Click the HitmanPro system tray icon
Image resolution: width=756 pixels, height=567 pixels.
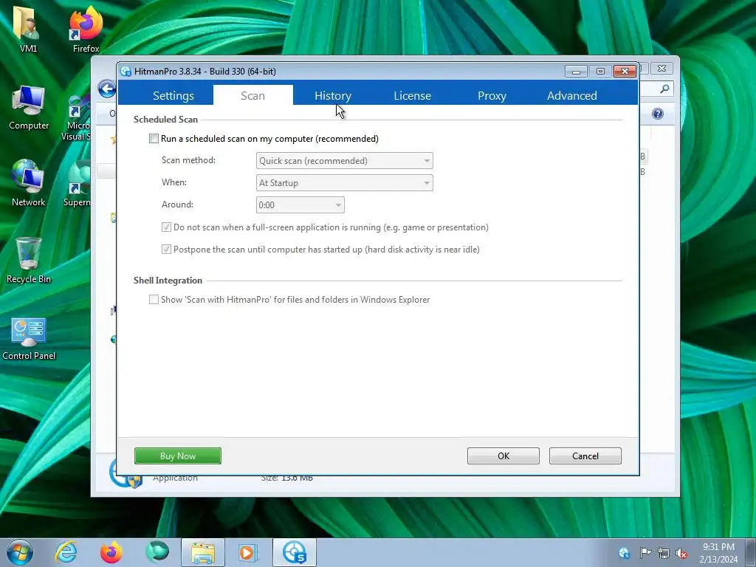(x=624, y=553)
